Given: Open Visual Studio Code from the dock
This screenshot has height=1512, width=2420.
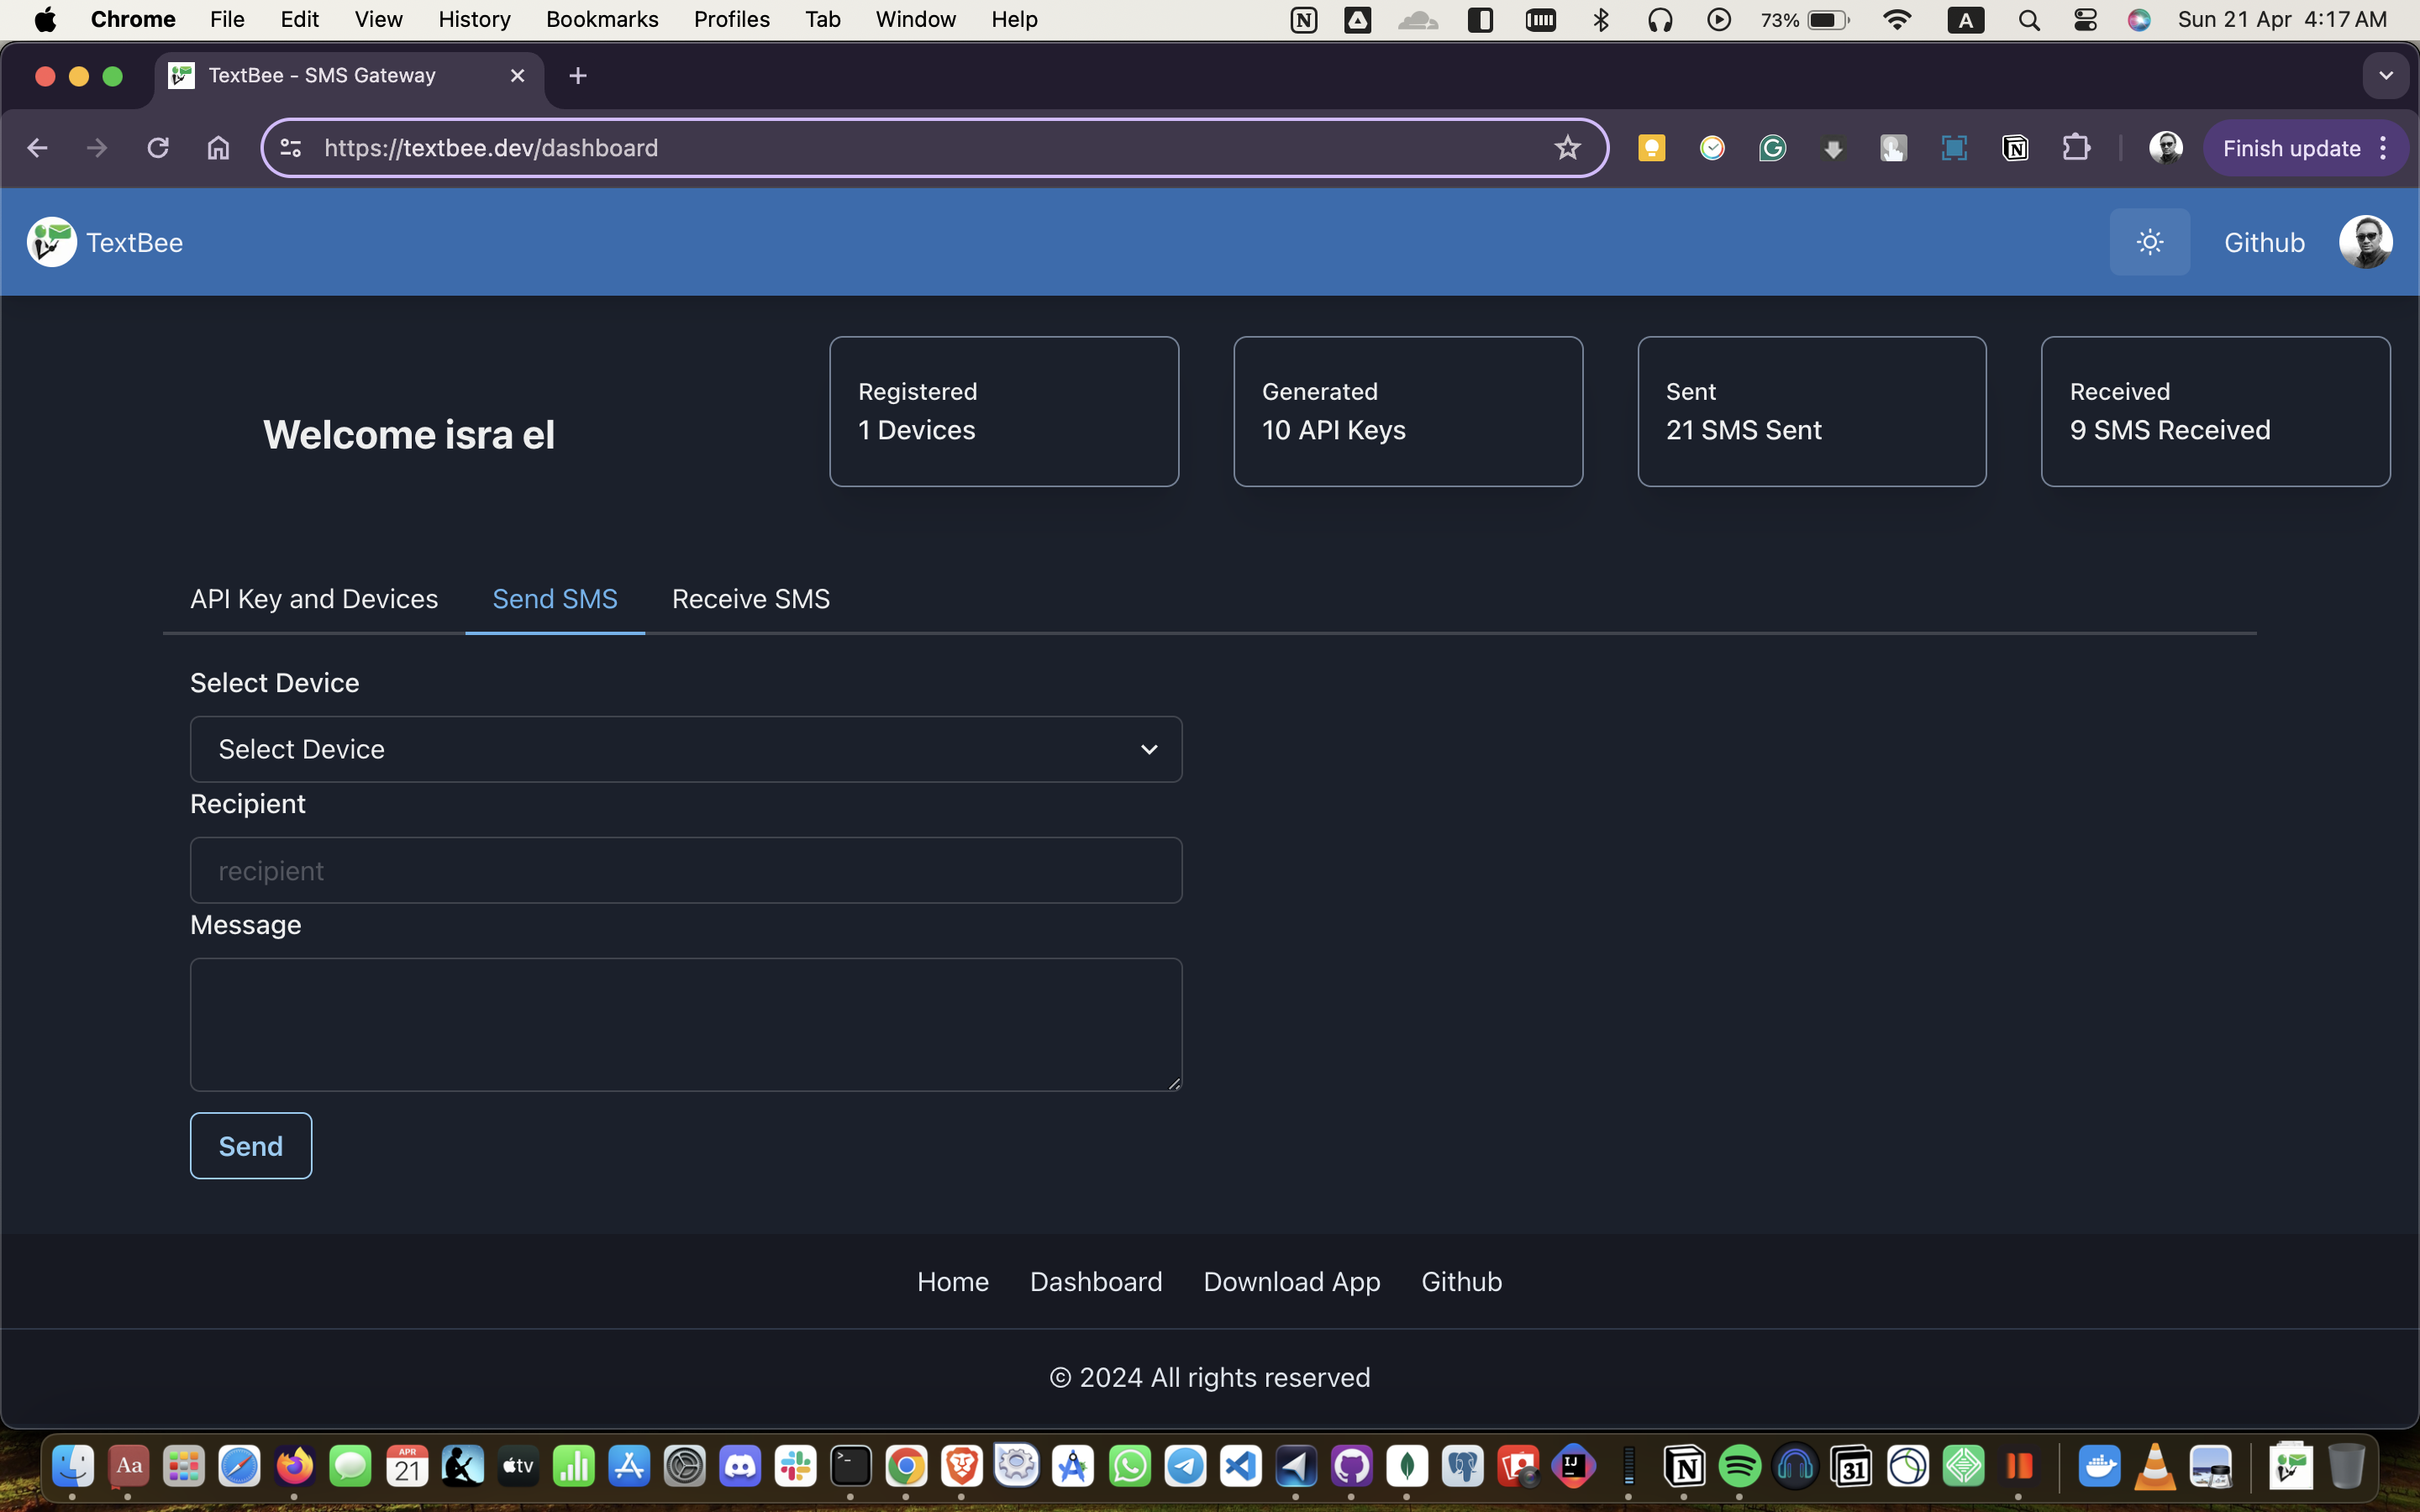Looking at the screenshot, I should coord(1240,1467).
